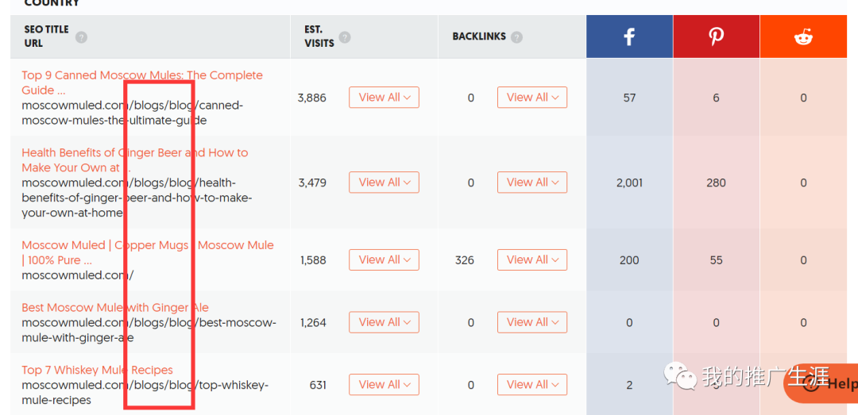Open Top 7 Whiskey Mule Recipes link

(98, 370)
